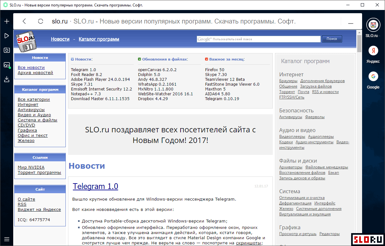Open the CD/DVD category link
Screen dimensions: 385x246
pyautogui.click(x=26, y=125)
